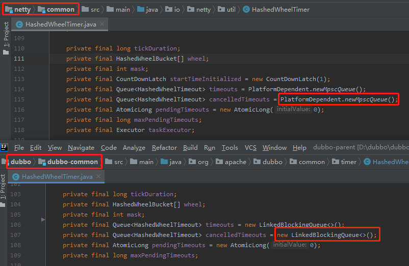Click dubbo-common module in lower breadcrumb
This screenshot has width=409, height=266.
click(x=68, y=162)
